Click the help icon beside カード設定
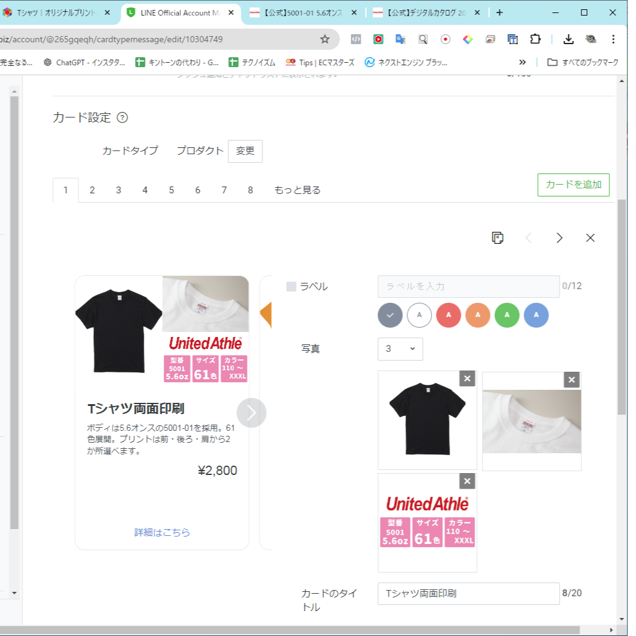636x636 pixels. [122, 118]
